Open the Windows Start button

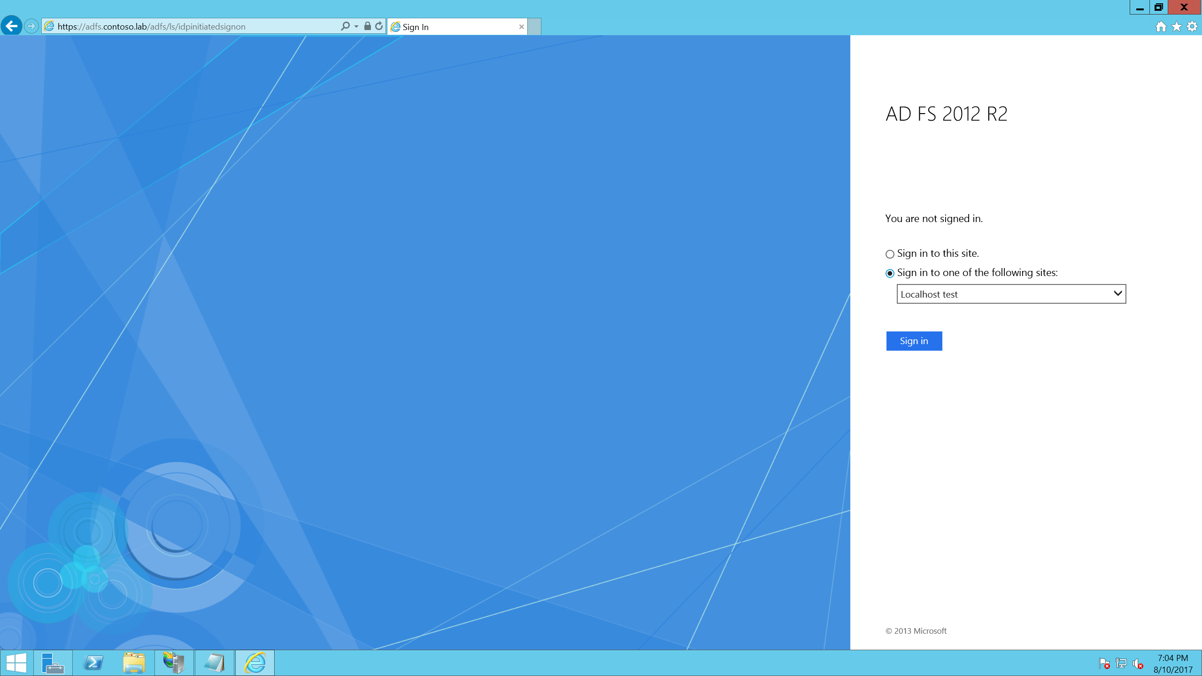pos(16,663)
